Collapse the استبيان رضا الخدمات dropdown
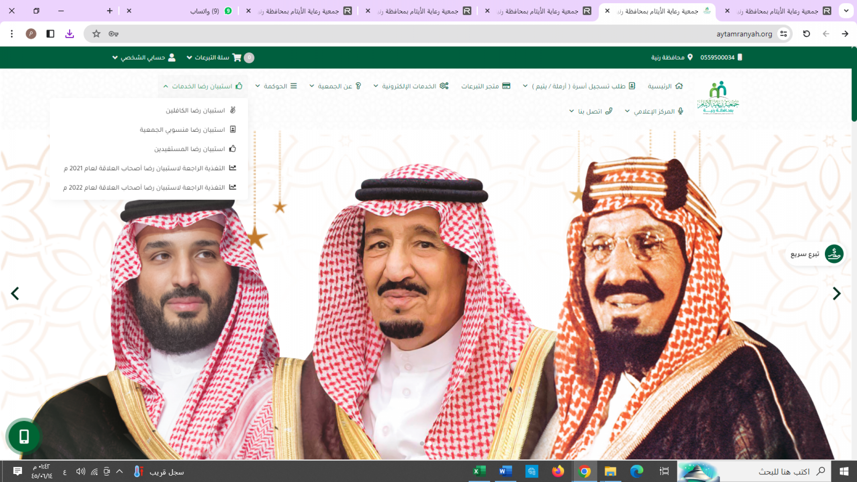 [203, 86]
